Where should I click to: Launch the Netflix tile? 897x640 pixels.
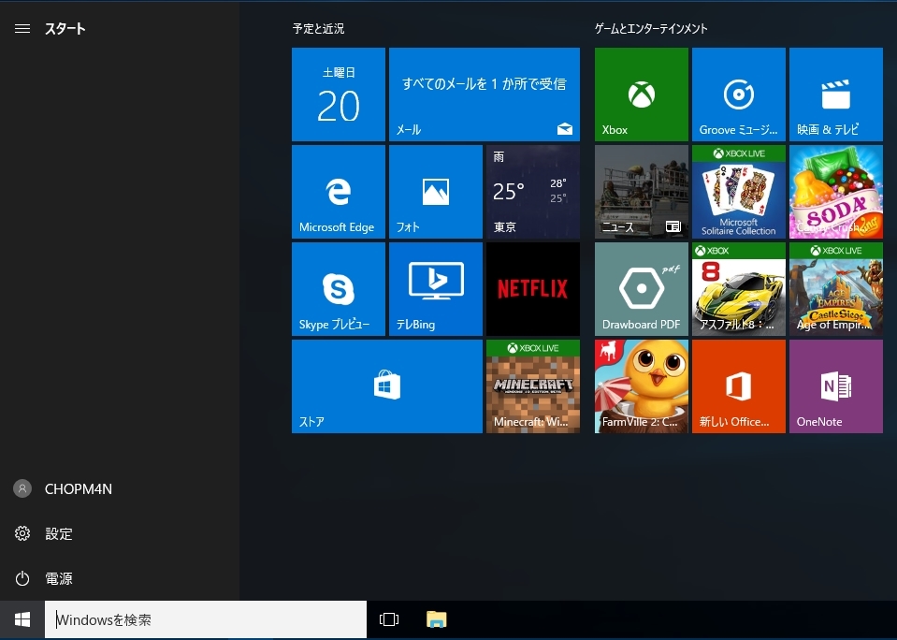click(x=533, y=289)
